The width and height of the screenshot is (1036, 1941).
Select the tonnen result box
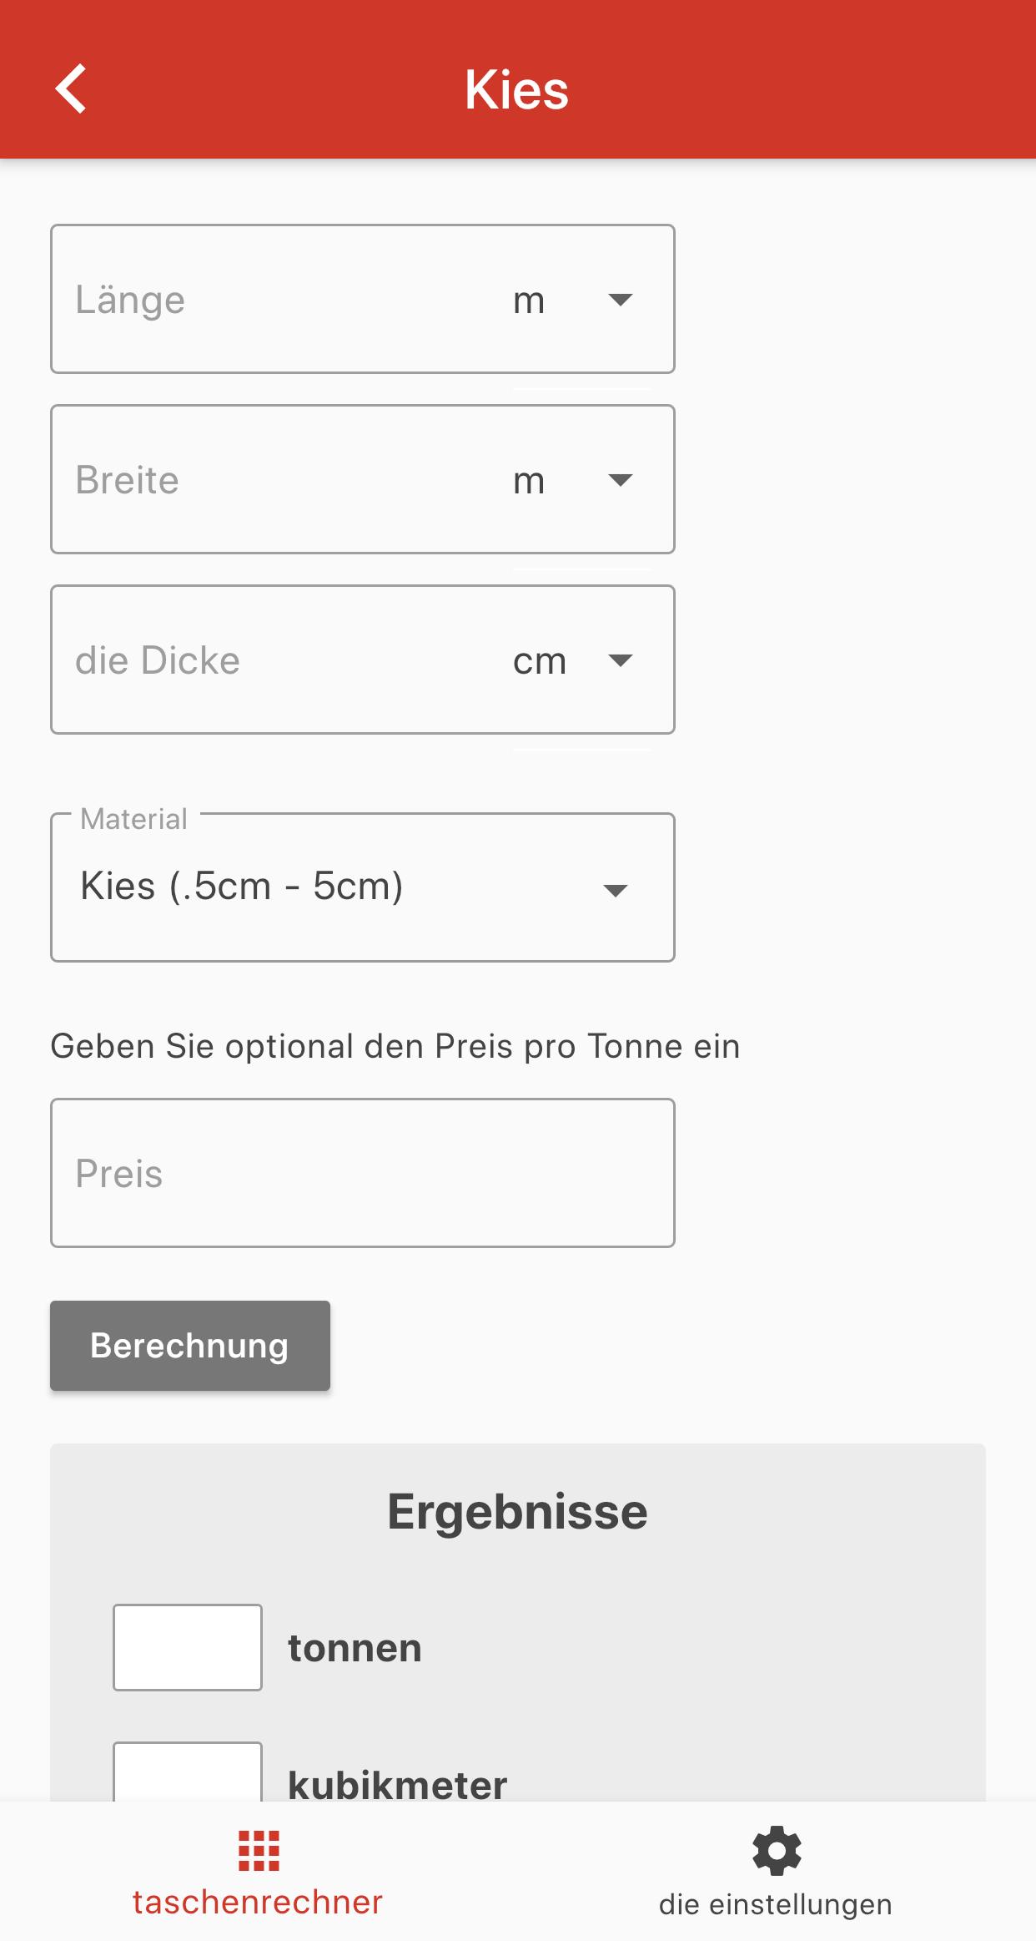[x=188, y=1647]
